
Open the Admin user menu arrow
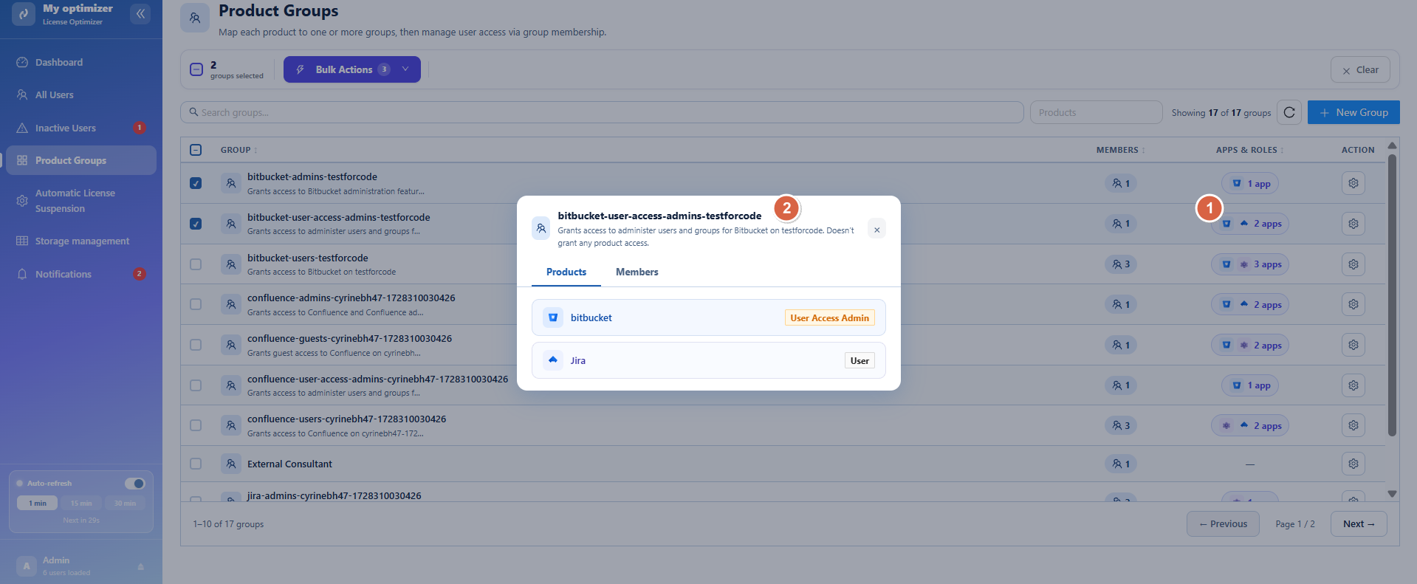(140, 566)
